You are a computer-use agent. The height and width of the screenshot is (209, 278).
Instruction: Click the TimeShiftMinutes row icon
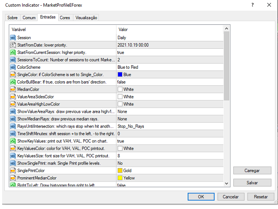[x=13, y=134]
